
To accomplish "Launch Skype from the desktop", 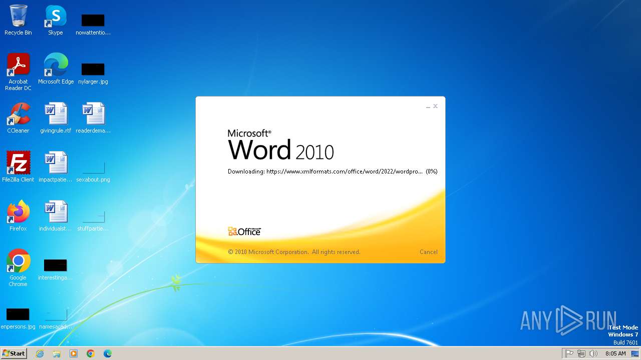I will (56, 20).
